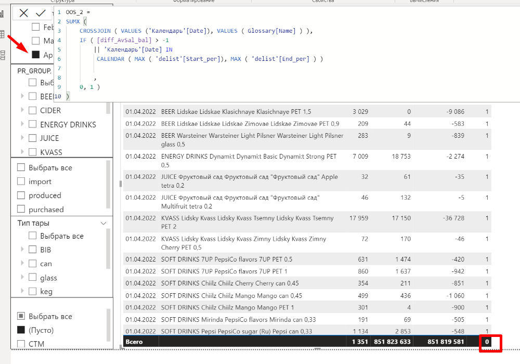Open the table data view in sidebar
Image resolution: width=520 pixels, height=364 pixels.
[2, 34]
